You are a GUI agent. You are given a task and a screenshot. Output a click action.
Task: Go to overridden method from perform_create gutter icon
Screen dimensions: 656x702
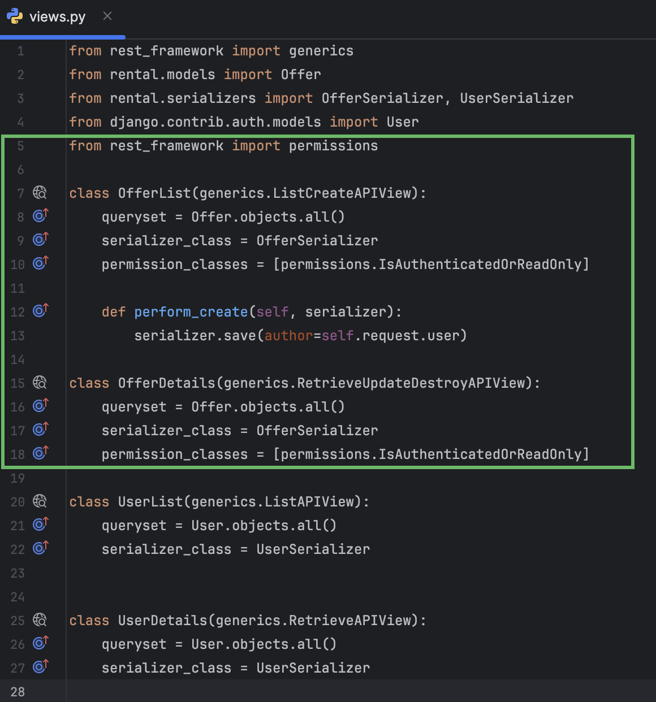pyautogui.click(x=40, y=311)
